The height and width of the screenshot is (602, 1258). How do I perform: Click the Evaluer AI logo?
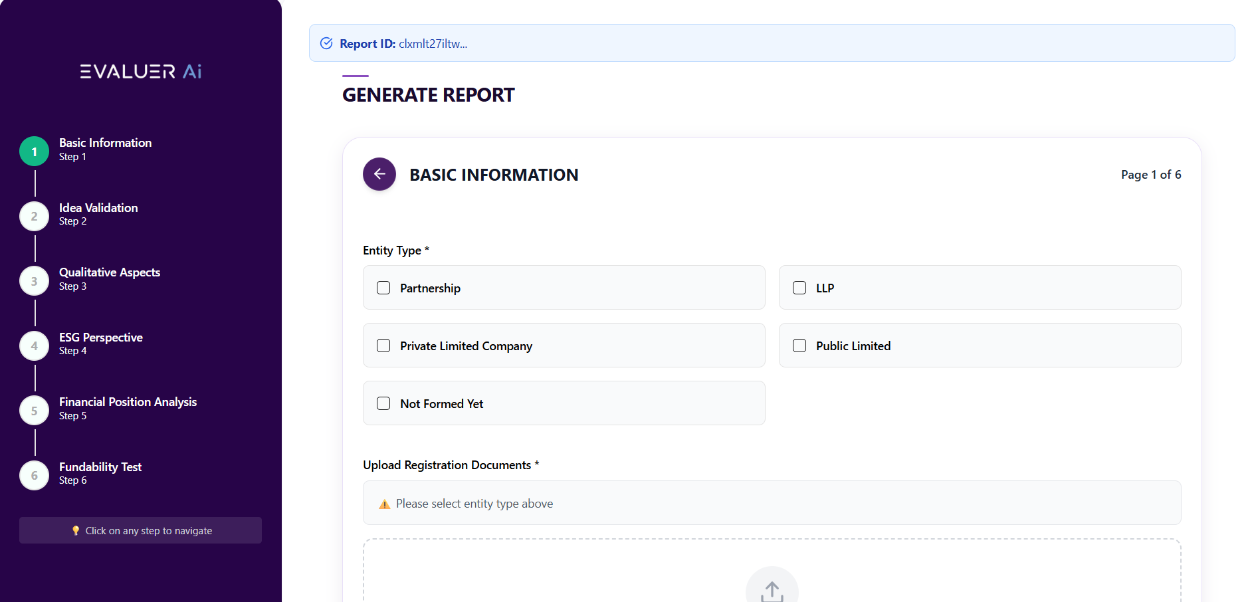tap(141, 72)
